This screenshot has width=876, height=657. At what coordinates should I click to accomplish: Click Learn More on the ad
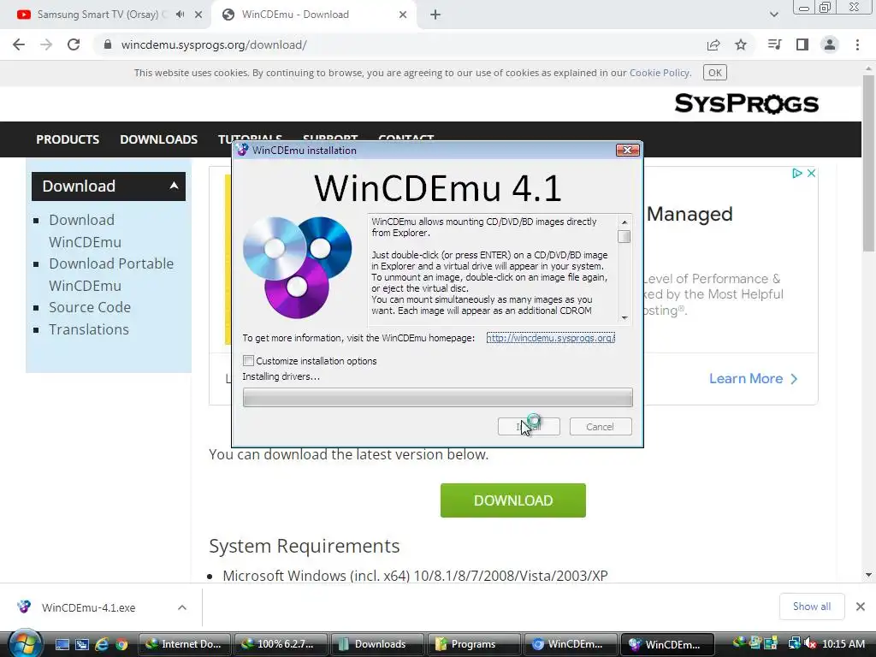tap(753, 379)
